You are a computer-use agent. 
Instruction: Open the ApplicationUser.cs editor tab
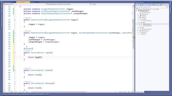pos(8,2)
